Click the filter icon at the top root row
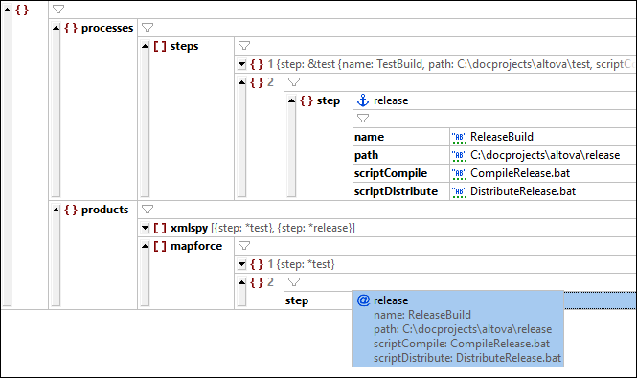The width and height of the screenshot is (637, 378). [58, 9]
